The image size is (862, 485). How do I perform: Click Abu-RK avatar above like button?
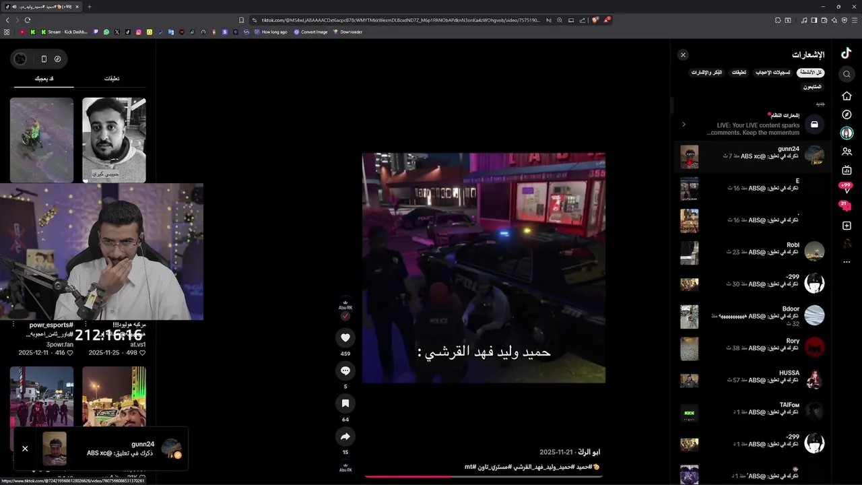click(x=345, y=305)
